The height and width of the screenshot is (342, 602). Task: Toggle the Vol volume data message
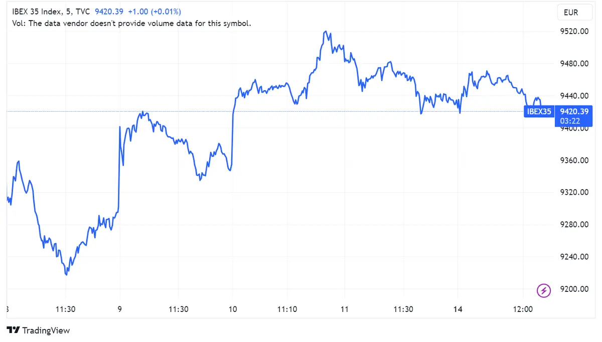130,23
